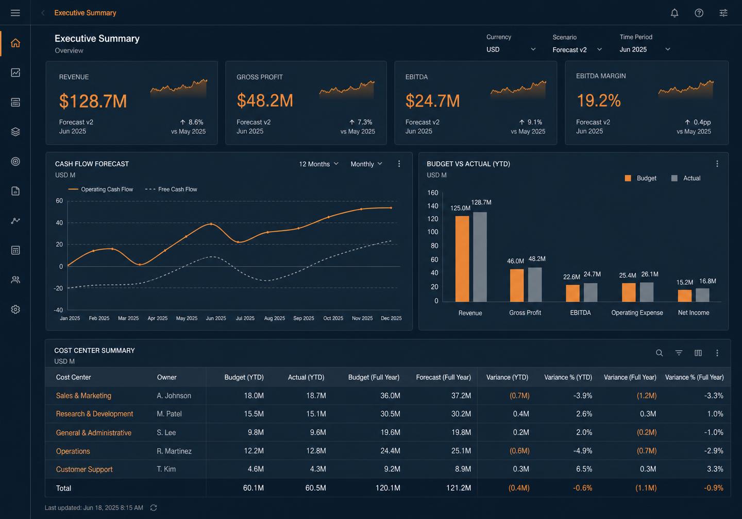The width and height of the screenshot is (742, 519).
Task: Select the Total row's 121.2M forecast
Action: [x=459, y=488]
